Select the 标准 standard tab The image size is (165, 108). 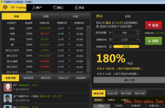point(16,16)
